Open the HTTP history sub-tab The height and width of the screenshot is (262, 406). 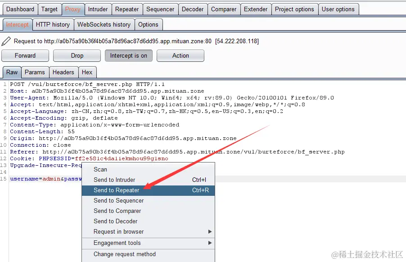click(53, 25)
